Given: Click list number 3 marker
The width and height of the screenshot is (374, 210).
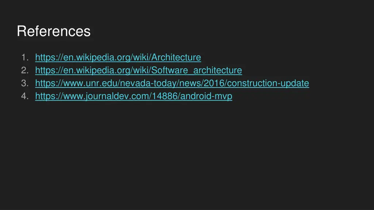Looking at the screenshot, I should tap(25, 83).
